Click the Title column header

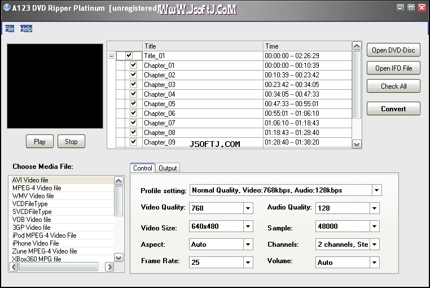[x=203, y=46]
